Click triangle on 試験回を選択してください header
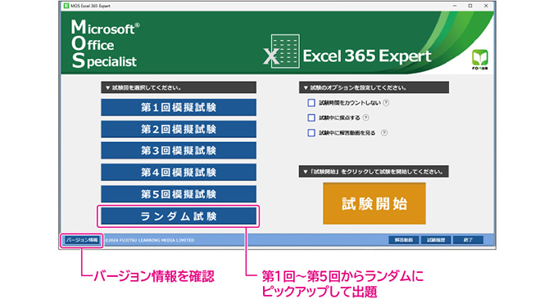The image size is (553, 299). point(107,88)
